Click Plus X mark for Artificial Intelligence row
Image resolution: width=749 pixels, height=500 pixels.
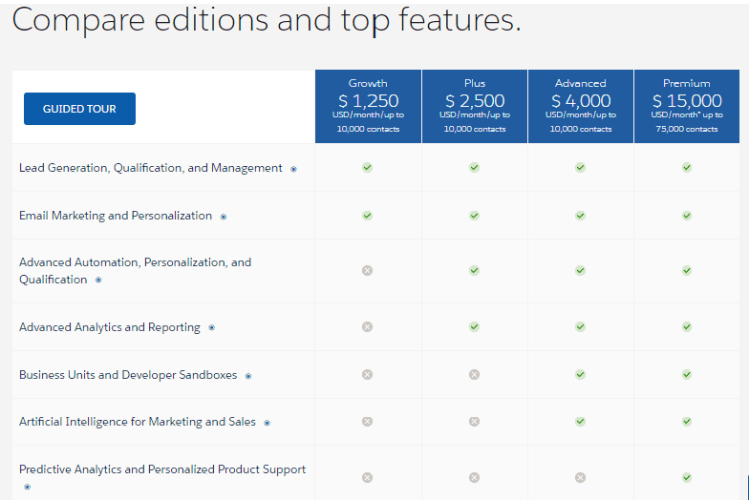[474, 422]
